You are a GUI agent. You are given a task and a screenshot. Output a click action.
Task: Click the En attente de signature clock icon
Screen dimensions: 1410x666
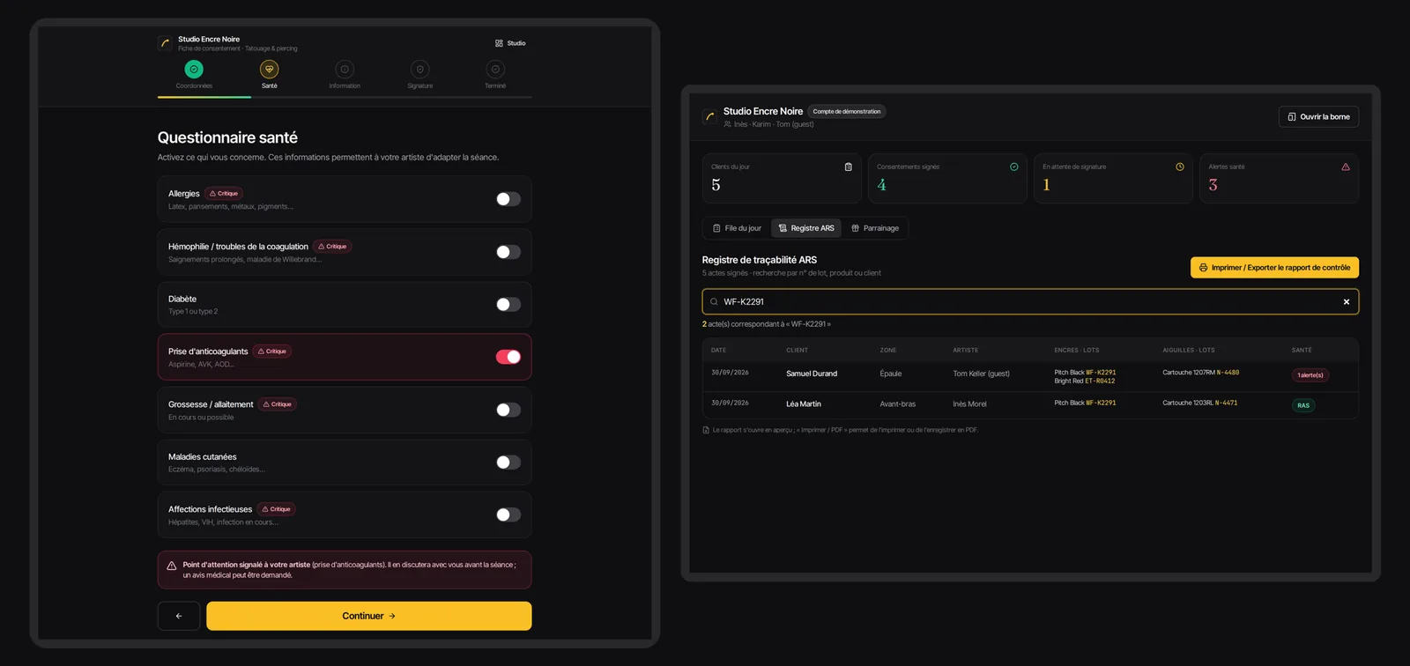(x=1180, y=166)
